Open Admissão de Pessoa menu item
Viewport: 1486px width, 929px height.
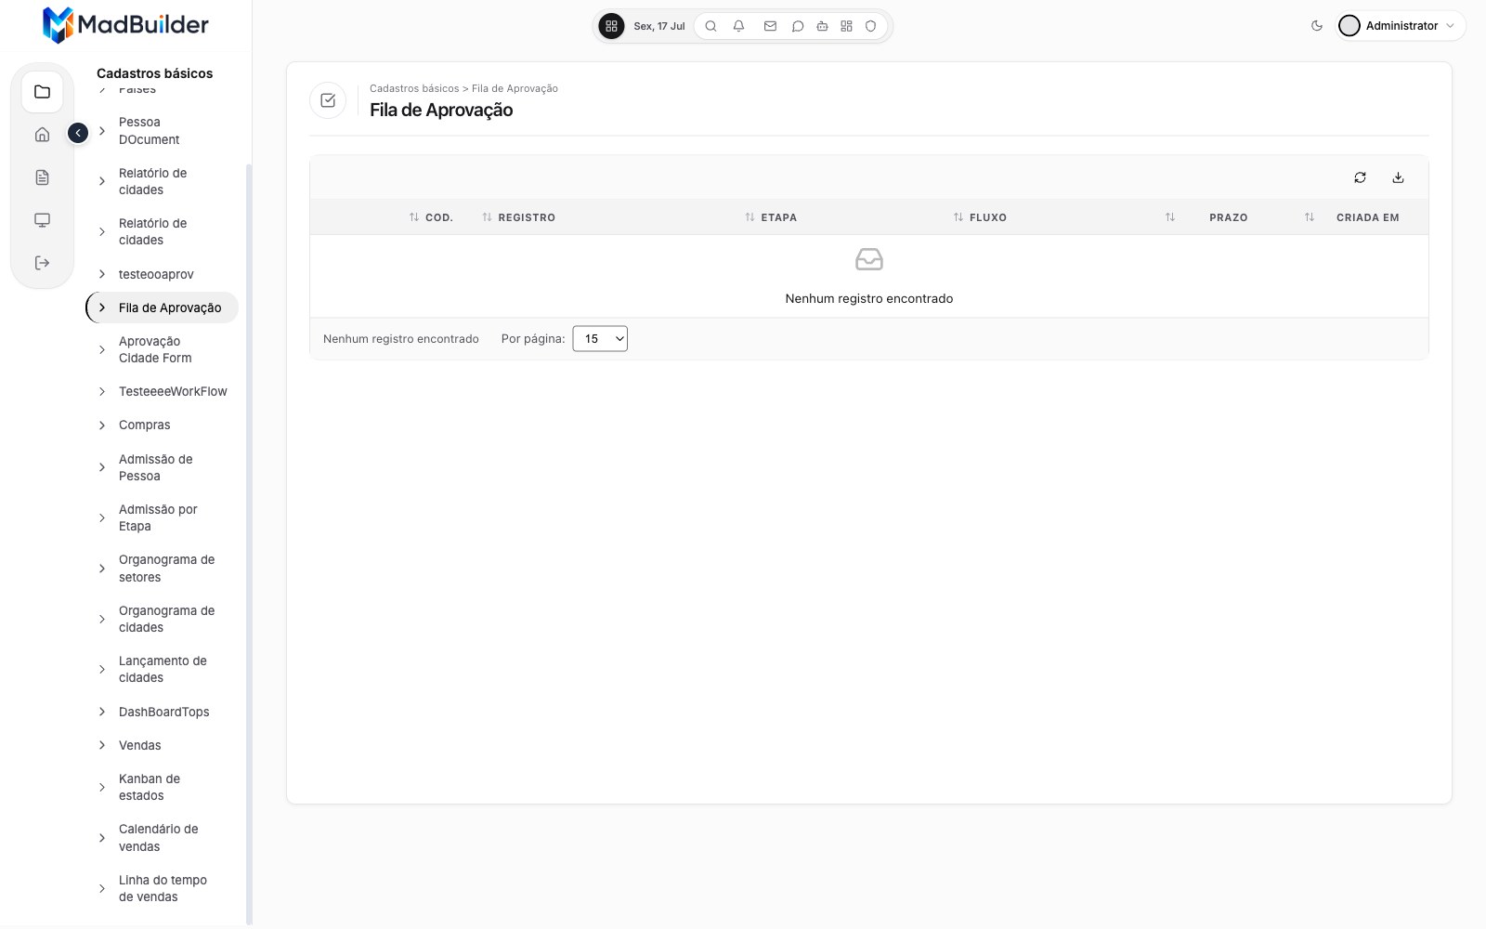pos(163,467)
